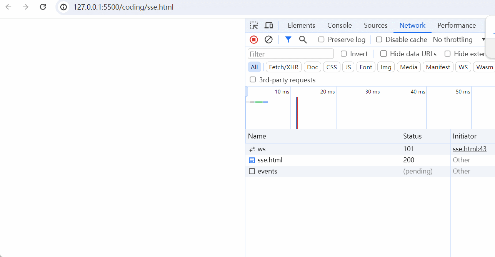Open the Elements tab

(x=302, y=25)
